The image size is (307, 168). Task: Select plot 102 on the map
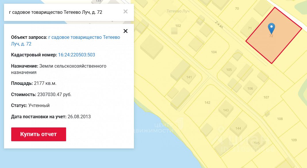tap(178, 26)
